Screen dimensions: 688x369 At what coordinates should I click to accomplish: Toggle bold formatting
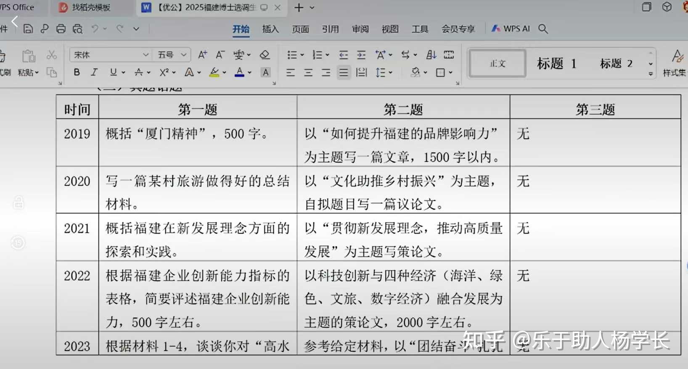pos(77,72)
